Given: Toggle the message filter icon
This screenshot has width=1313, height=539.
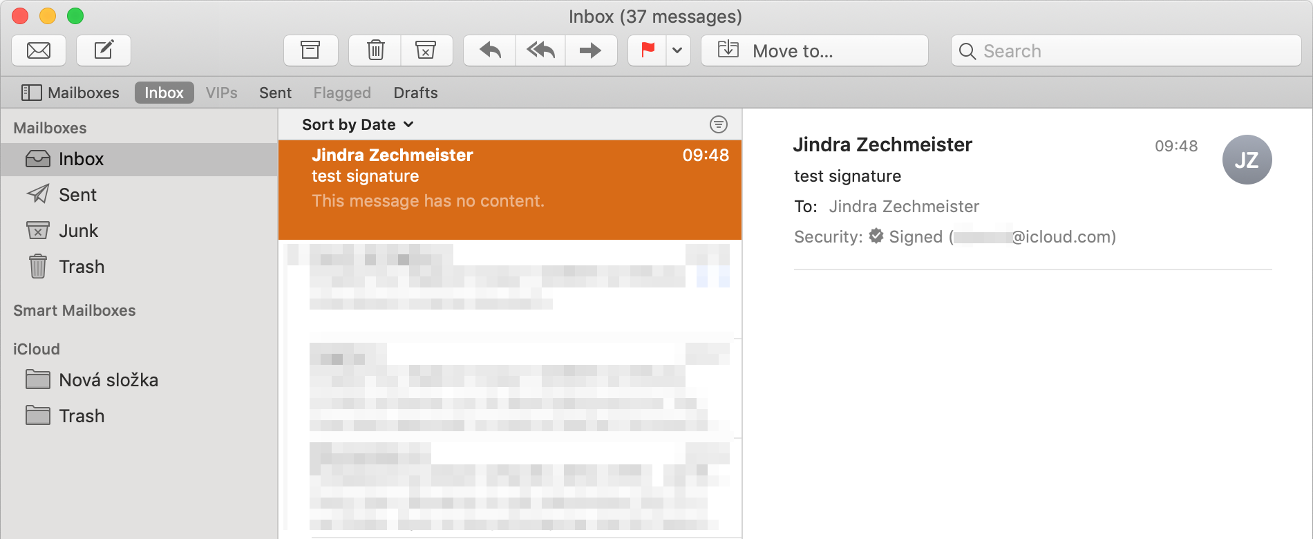Looking at the screenshot, I should [x=719, y=124].
